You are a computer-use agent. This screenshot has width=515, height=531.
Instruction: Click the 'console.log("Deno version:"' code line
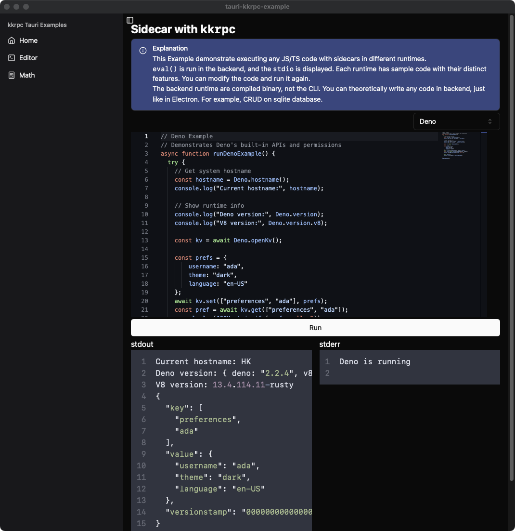[249, 214]
